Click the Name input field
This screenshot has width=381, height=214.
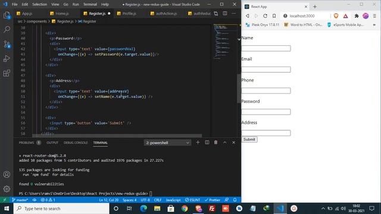266,48
